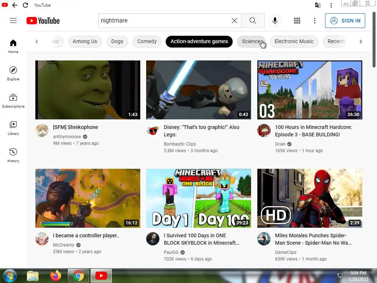Click the Disney That's too graphic title

point(201,131)
